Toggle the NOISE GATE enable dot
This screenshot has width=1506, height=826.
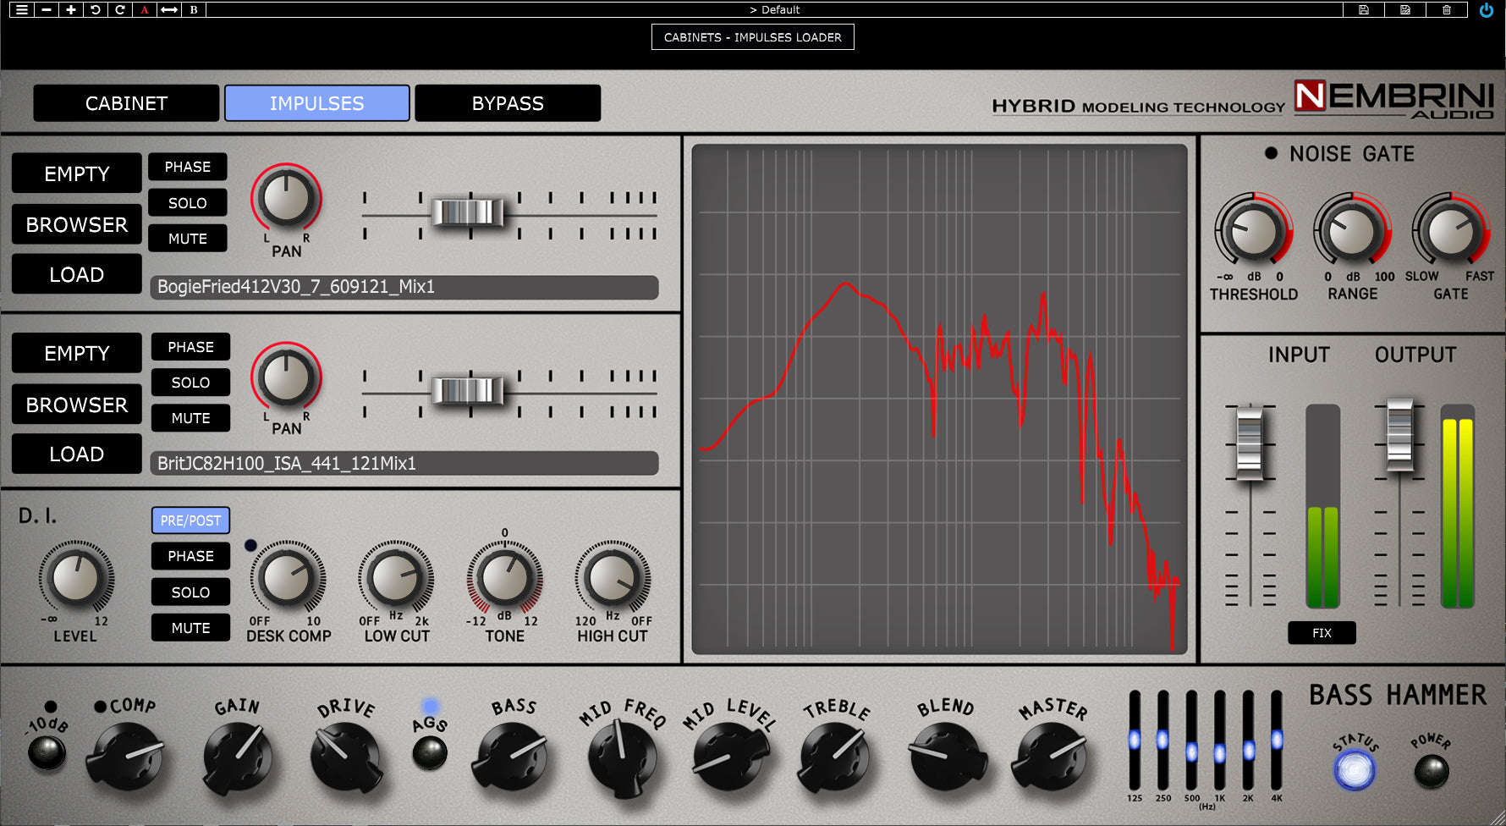(x=1271, y=153)
